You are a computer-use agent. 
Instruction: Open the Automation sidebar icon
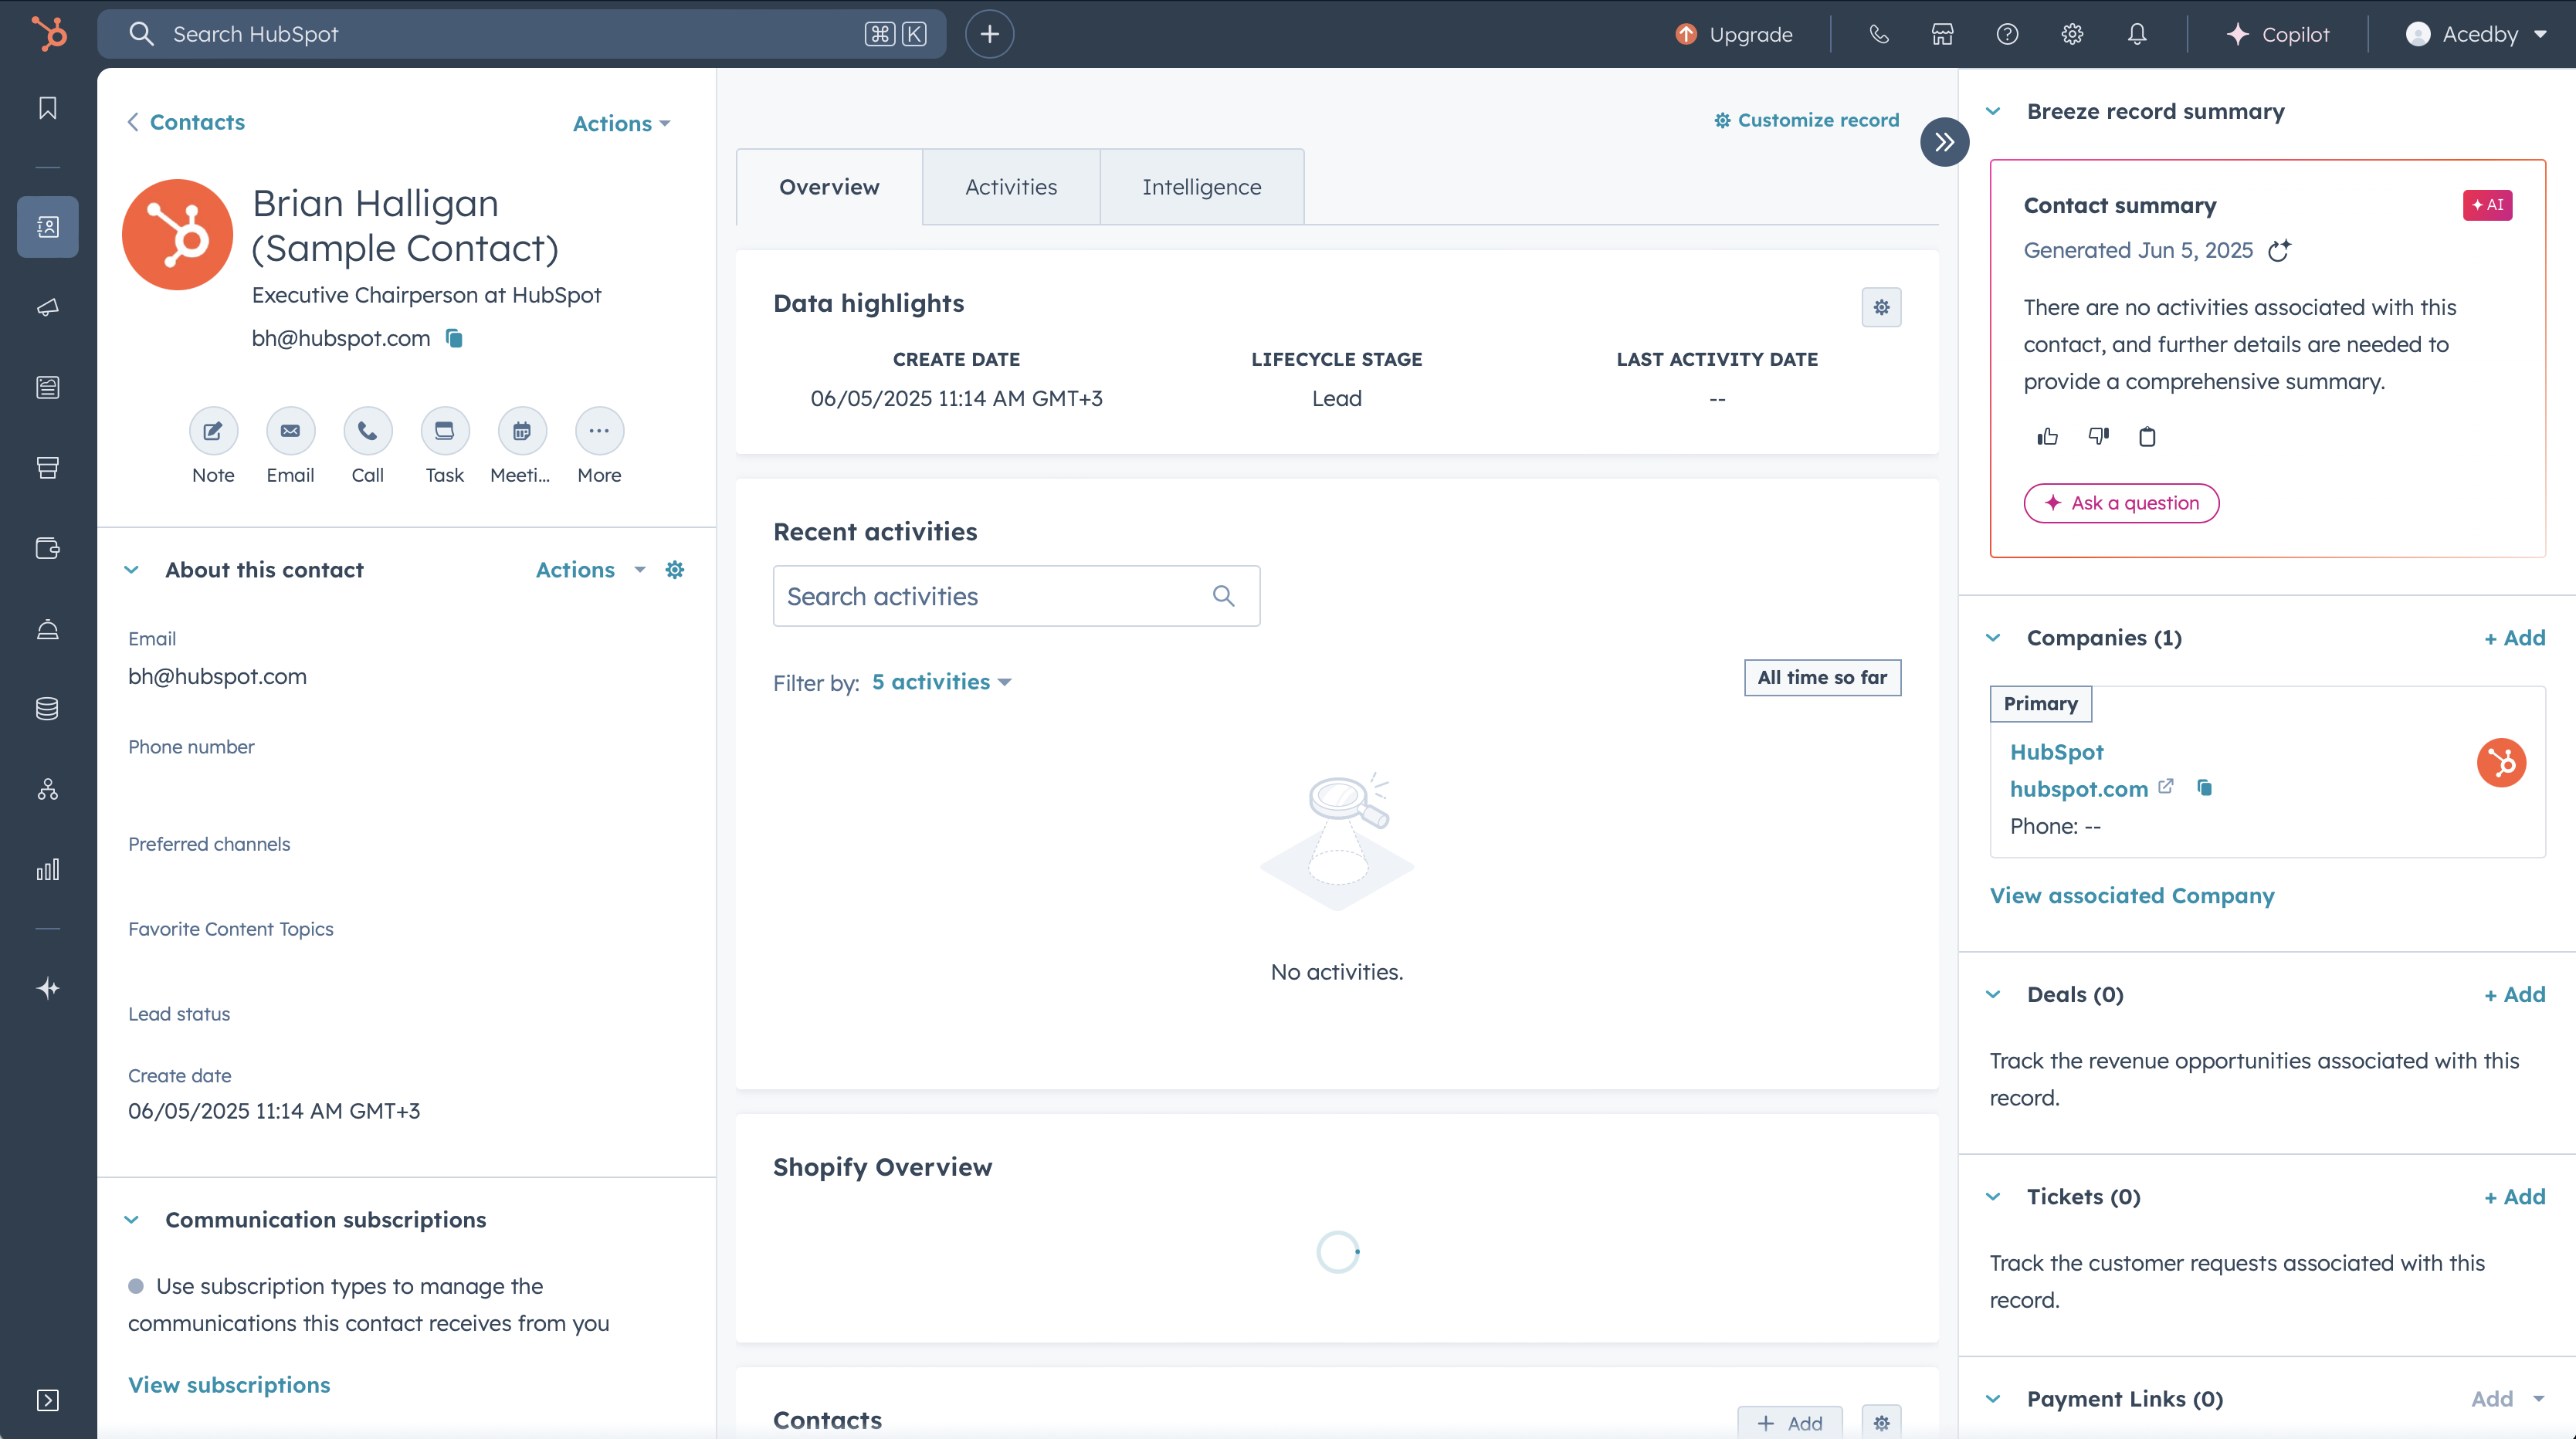tap(48, 790)
